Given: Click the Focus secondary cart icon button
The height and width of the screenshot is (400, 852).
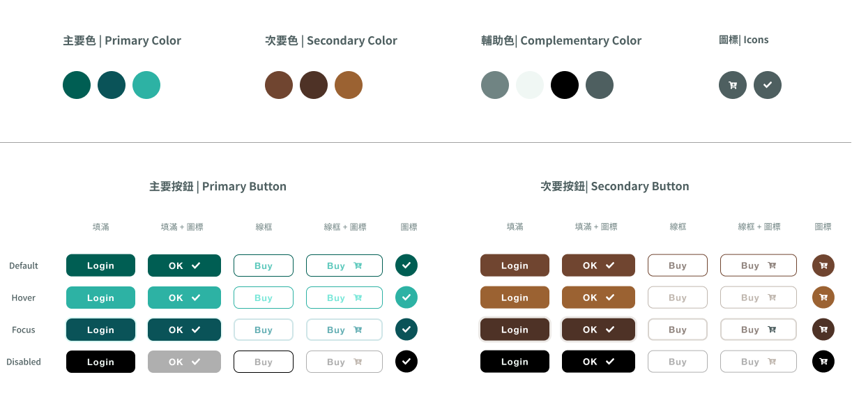Looking at the screenshot, I should tap(823, 330).
